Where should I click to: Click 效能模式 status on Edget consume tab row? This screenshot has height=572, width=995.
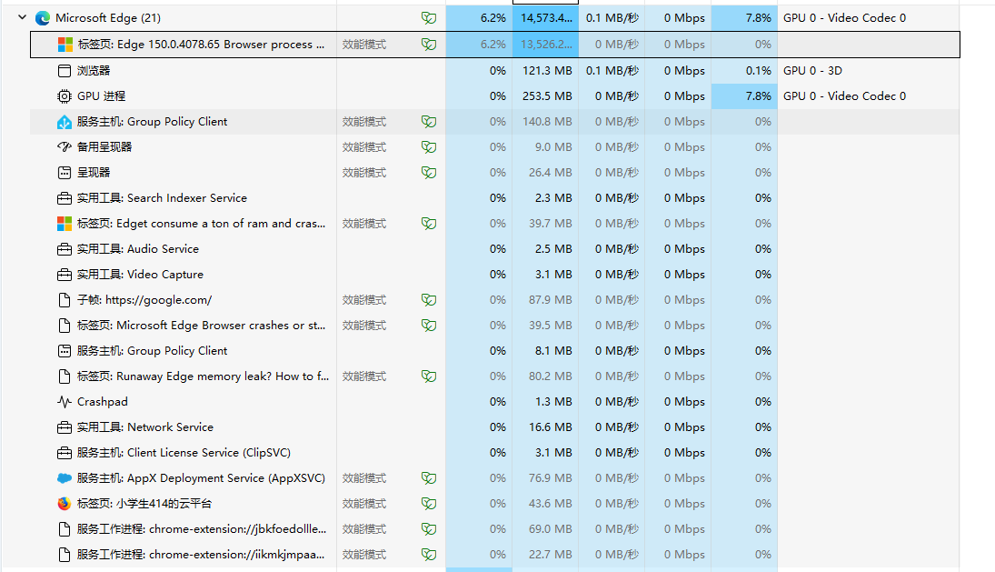tap(364, 224)
